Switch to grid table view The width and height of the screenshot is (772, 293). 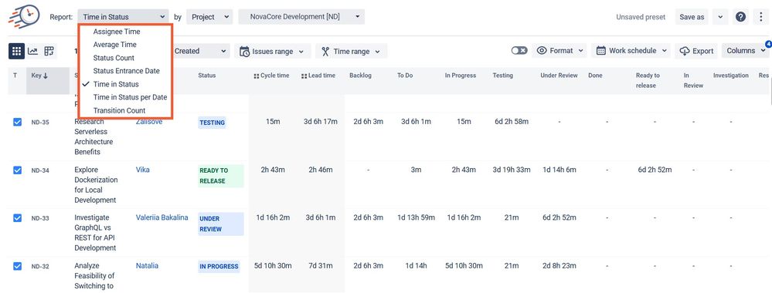coord(16,51)
